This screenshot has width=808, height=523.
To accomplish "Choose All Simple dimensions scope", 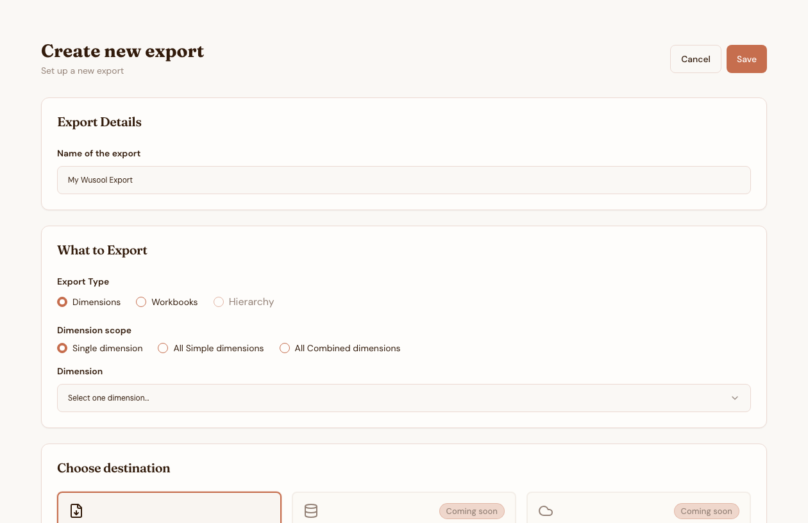I will tap(163, 348).
